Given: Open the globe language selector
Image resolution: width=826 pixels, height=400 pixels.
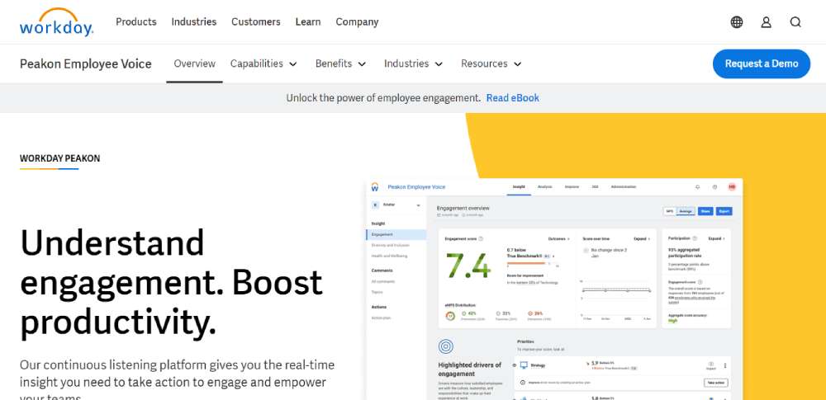Looking at the screenshot, I should (x=737, y=22).
